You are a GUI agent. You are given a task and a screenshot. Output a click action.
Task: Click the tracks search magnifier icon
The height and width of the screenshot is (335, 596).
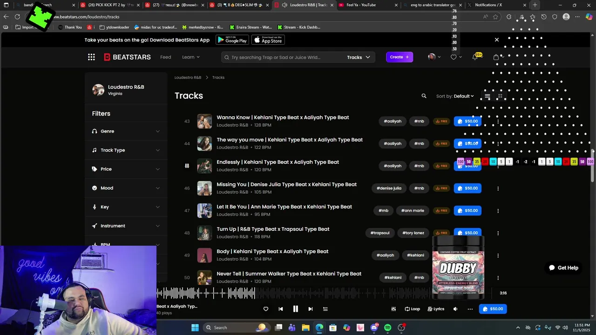424,96
